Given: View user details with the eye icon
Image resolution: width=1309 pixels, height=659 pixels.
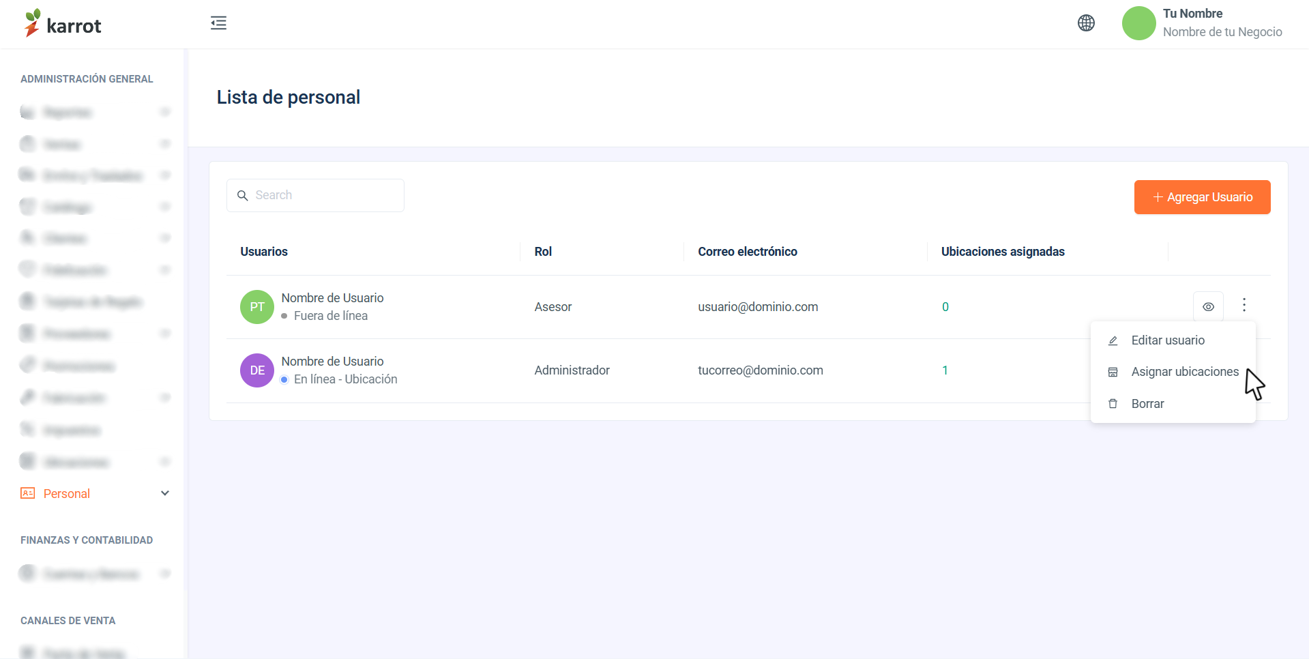Looking at the screenshot, I should [x=1208, y=306].
